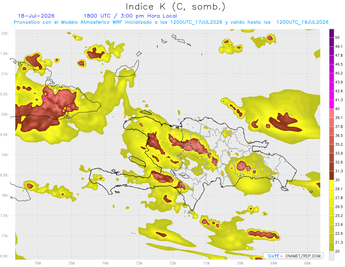The width and height of the screenshot is (345, 267).
Task: Click the '50' colorbar label
Action: [x=338, y=38]
